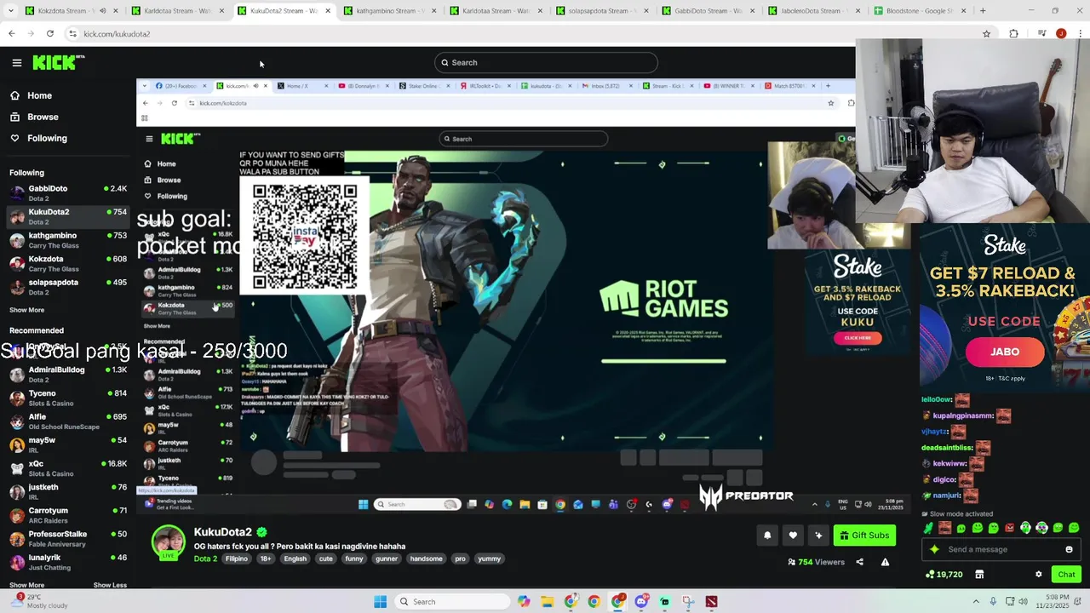Open GabbiDoto channel in Following list
Viewport: 1090px width, 613px height.
(68, 193)
